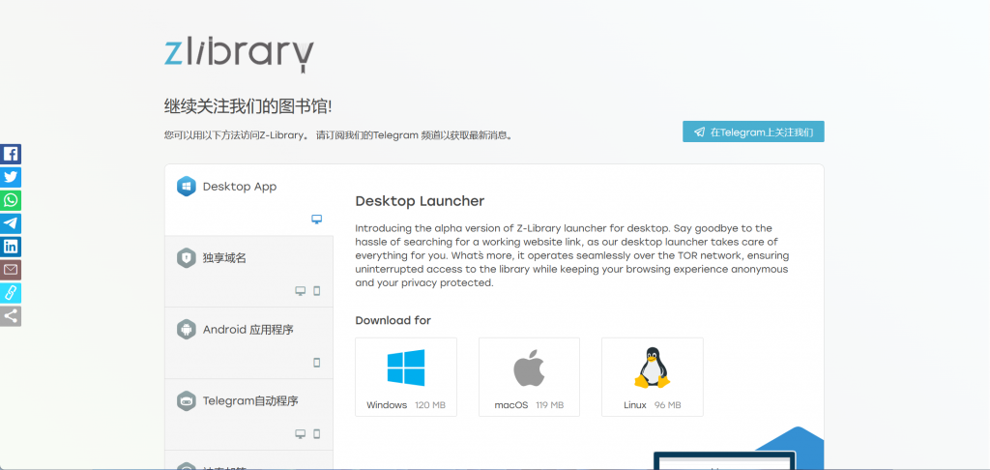The width and height of the screenshot is (990, 470).
Task: Click the Windows logo icon
Action: click(406, 367)
